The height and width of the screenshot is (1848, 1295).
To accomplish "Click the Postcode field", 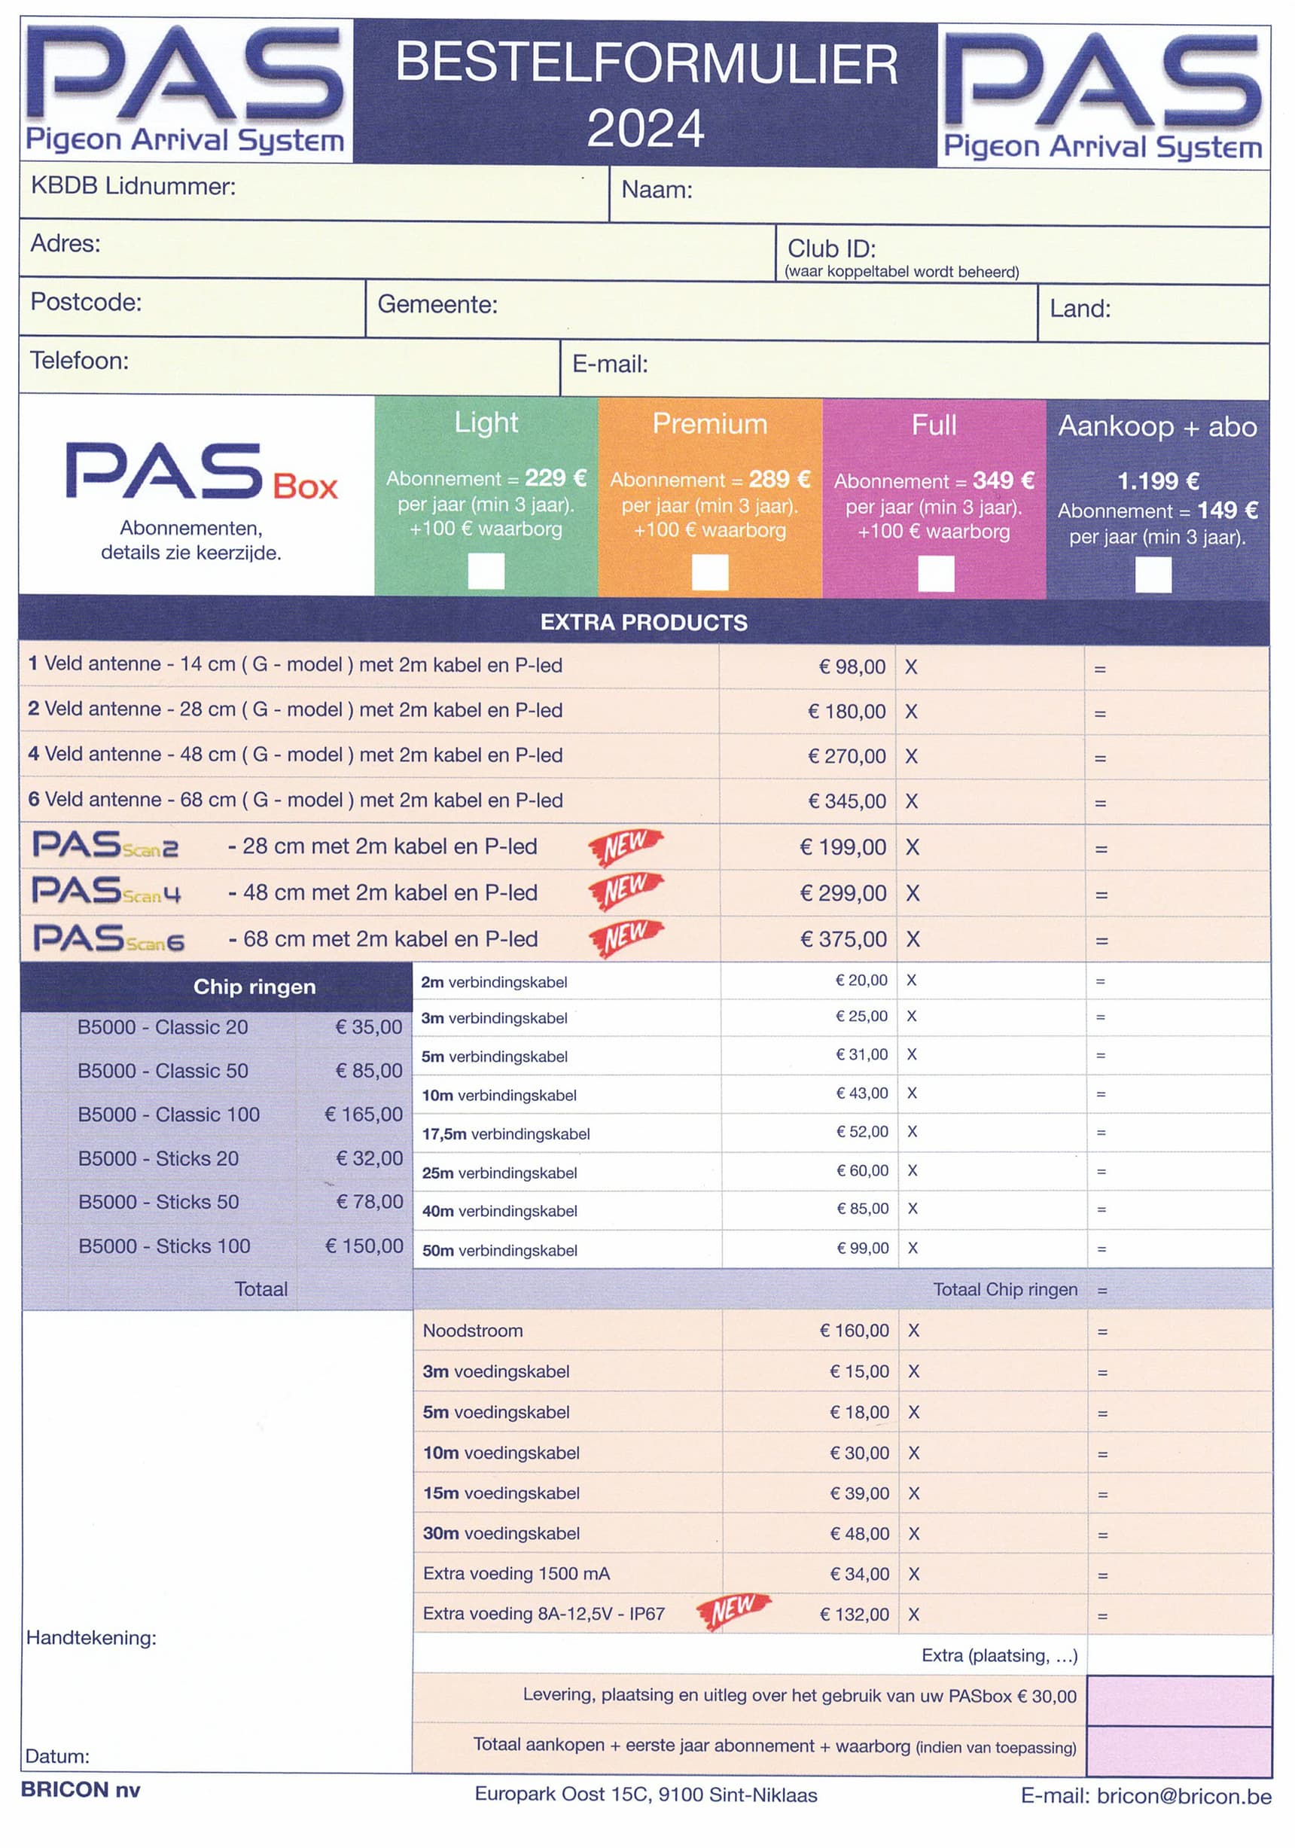I will coord(192,307).
